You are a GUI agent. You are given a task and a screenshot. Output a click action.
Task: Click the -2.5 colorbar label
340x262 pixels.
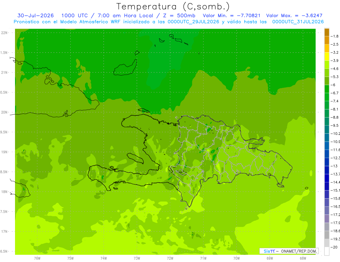click(x=335, y=44)
